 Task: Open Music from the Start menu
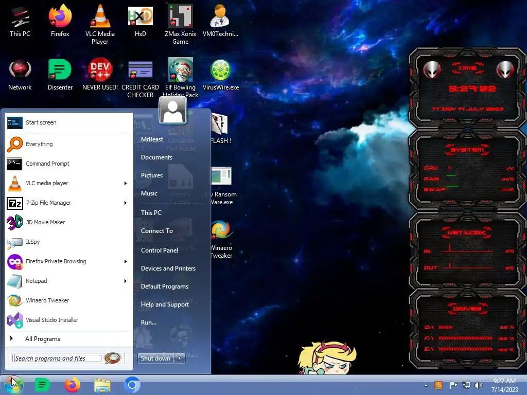pos(149,193)
